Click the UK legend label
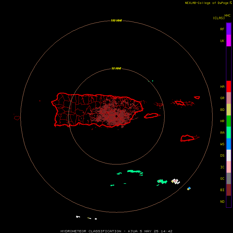 [x=222, y=41]
